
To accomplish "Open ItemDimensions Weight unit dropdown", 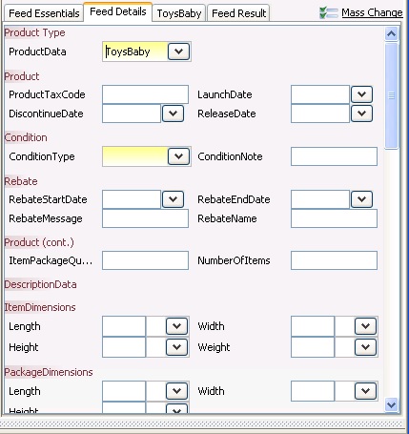I will tap(365, 347).
